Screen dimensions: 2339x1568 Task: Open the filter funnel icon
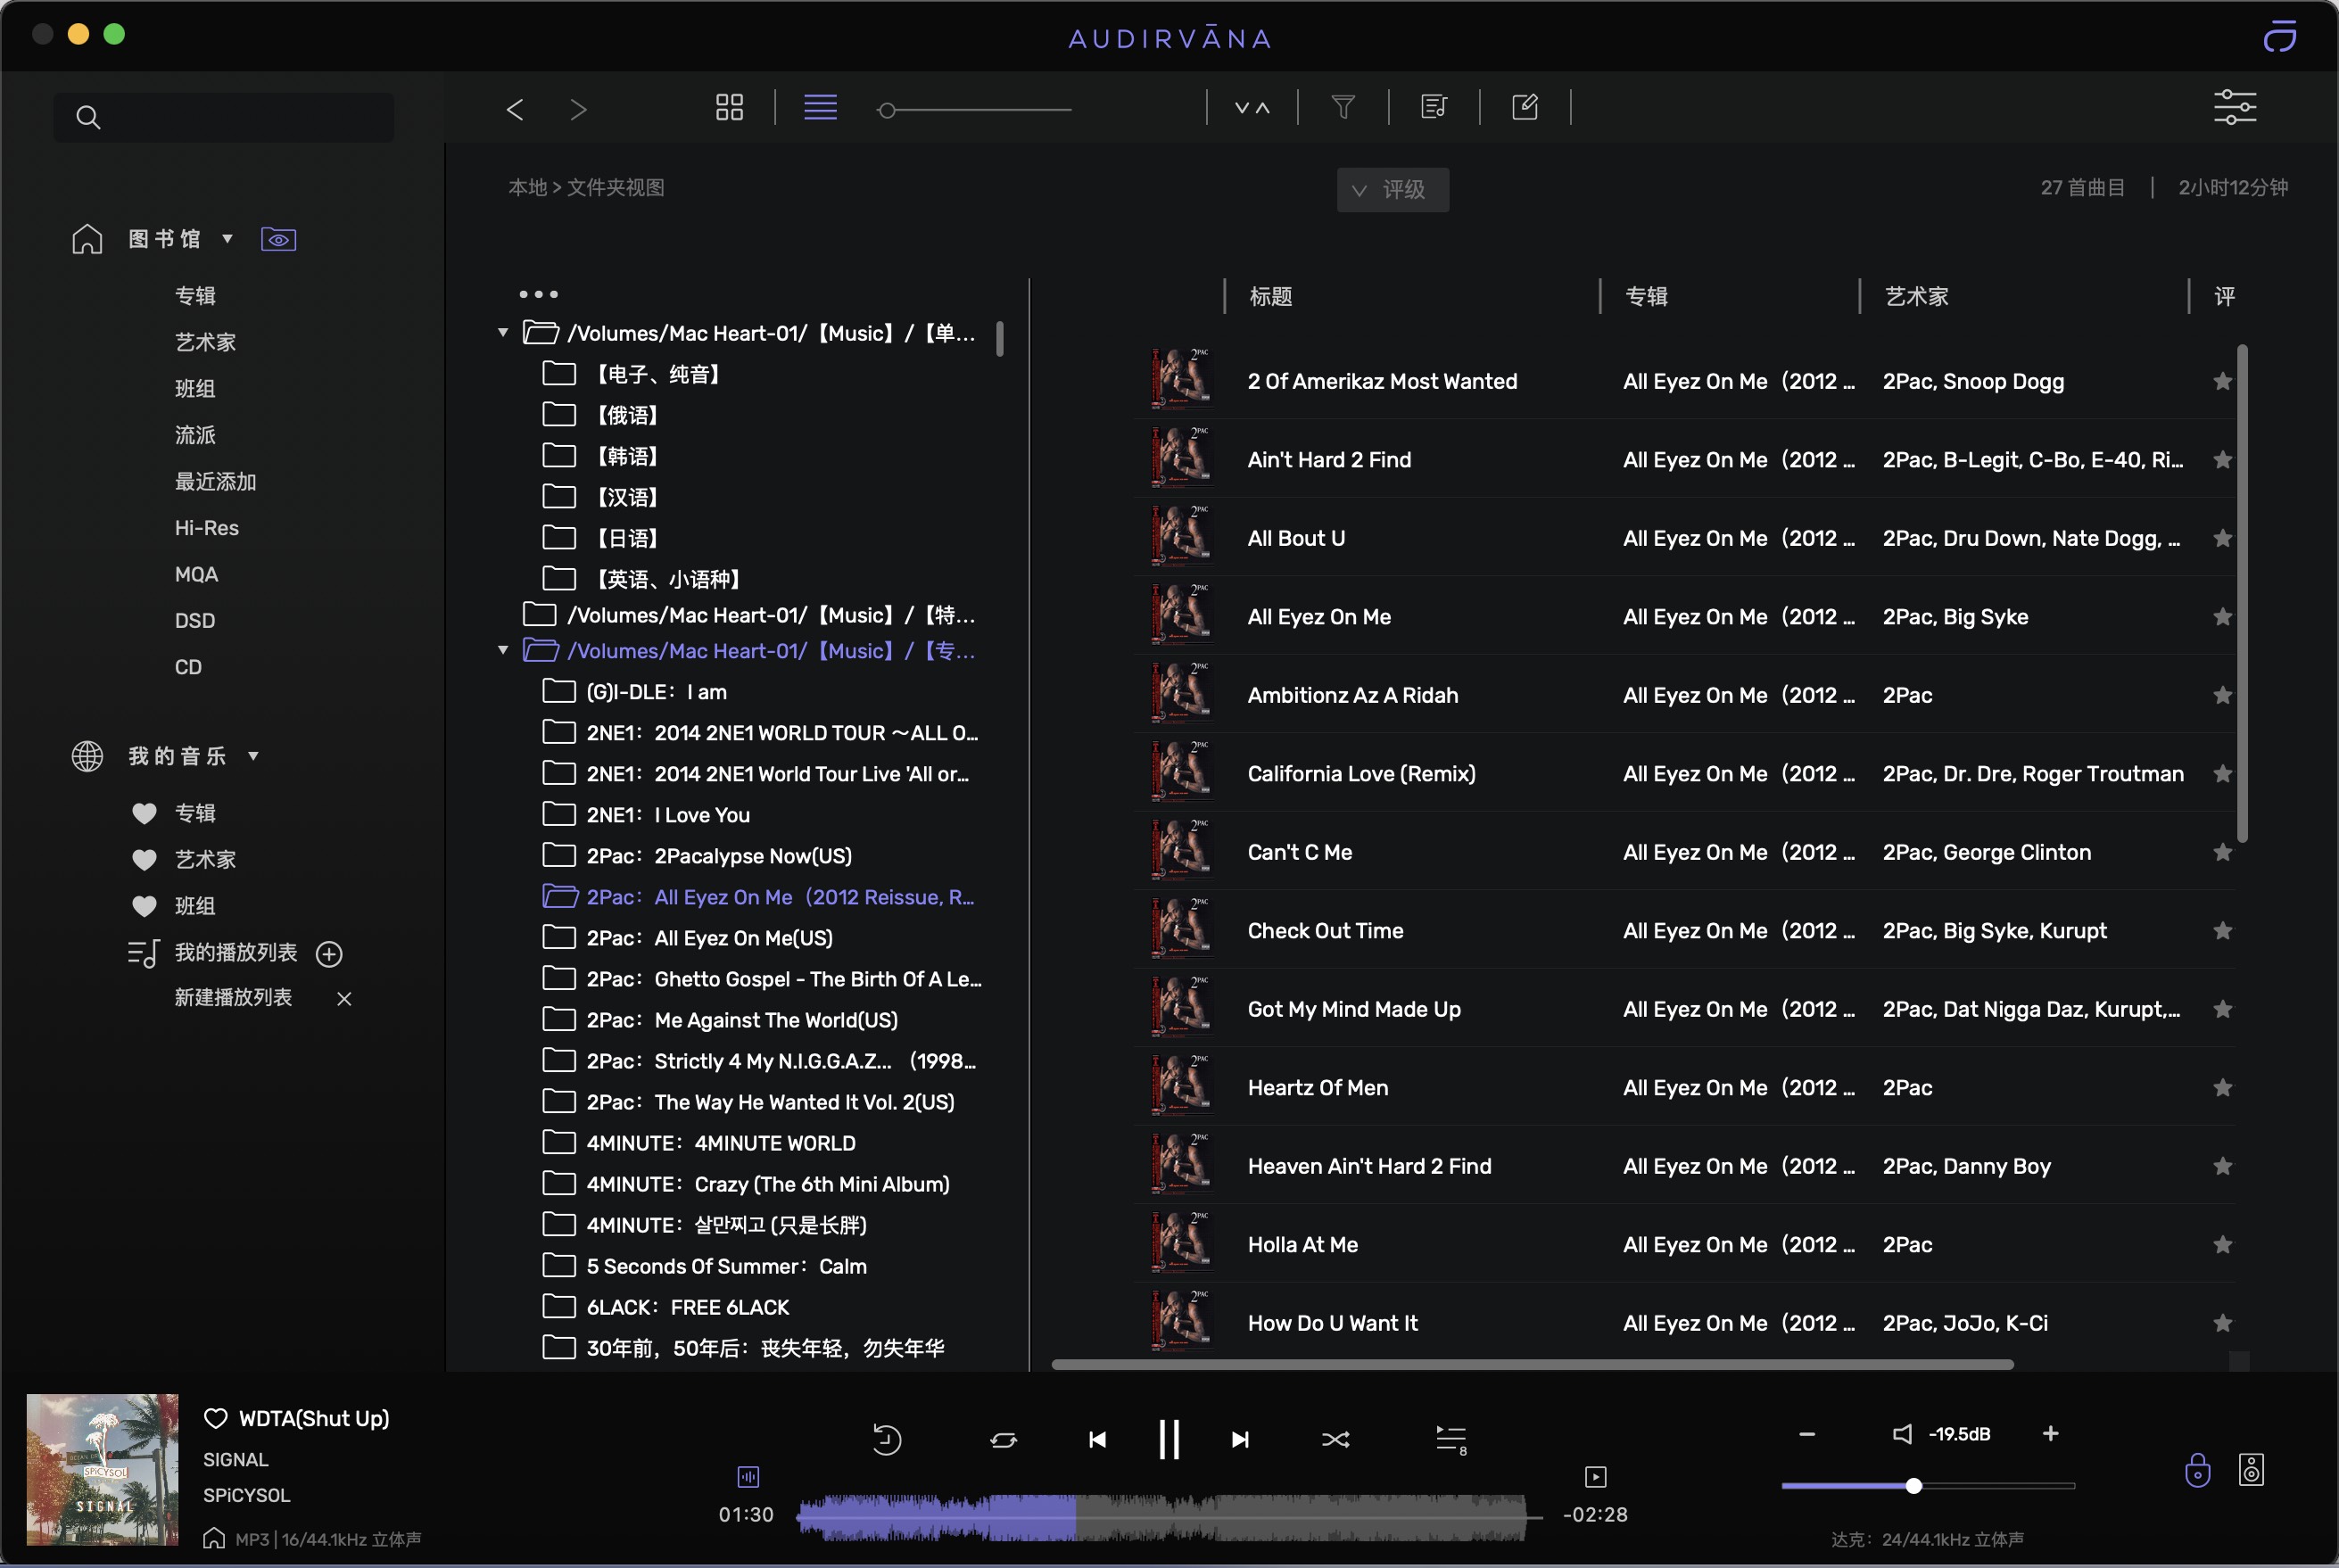pos(1343,107)
